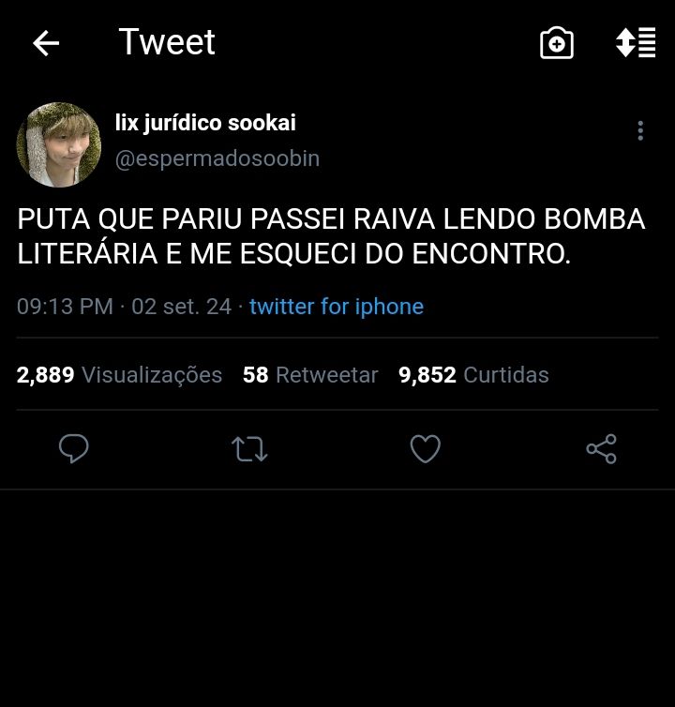Tap the @espermadosoobin handle

[217, 158]
